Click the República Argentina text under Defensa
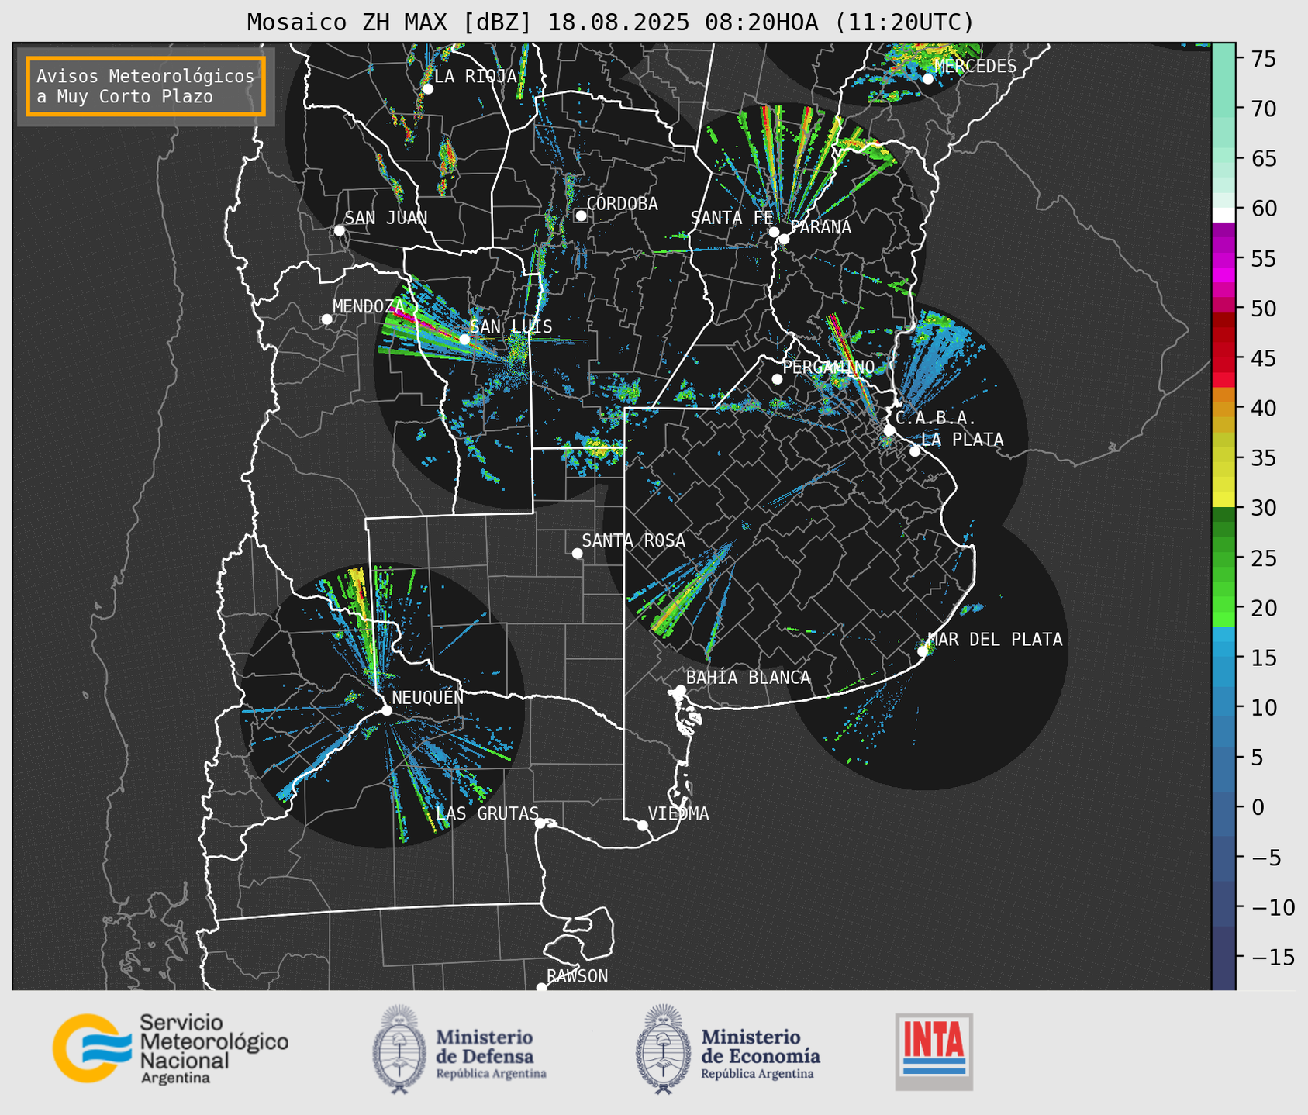Image resolution: width=1308 pixels, height=1115 pixels. 492,1074
